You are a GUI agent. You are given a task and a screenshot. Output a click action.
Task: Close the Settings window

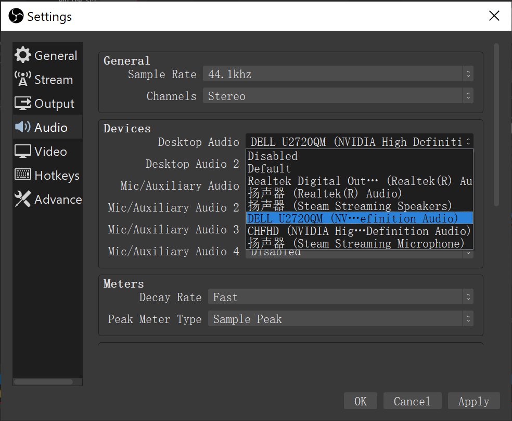click(494, 15)
